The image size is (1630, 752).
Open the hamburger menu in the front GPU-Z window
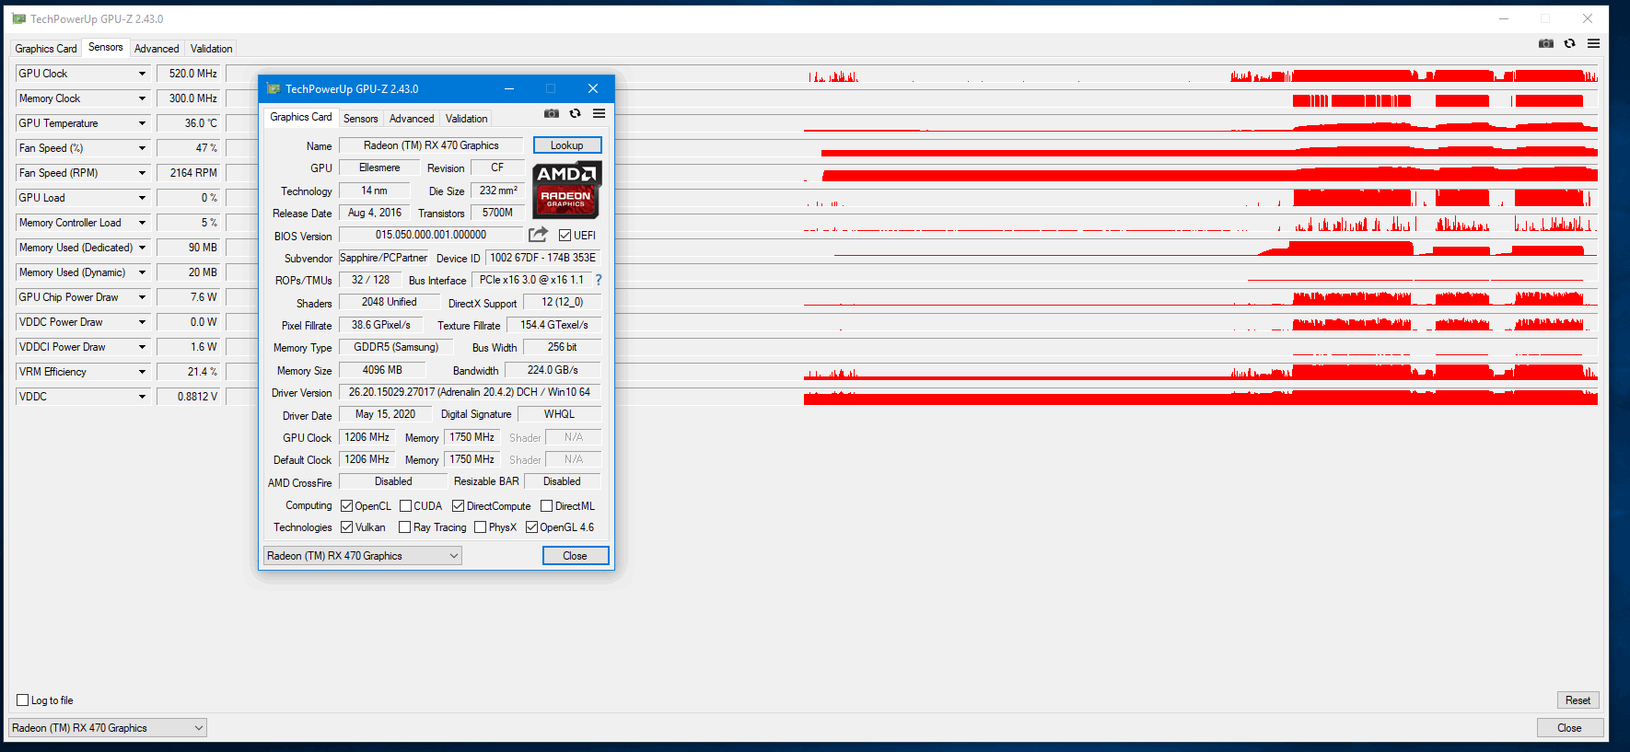click(x=599, y=113)
